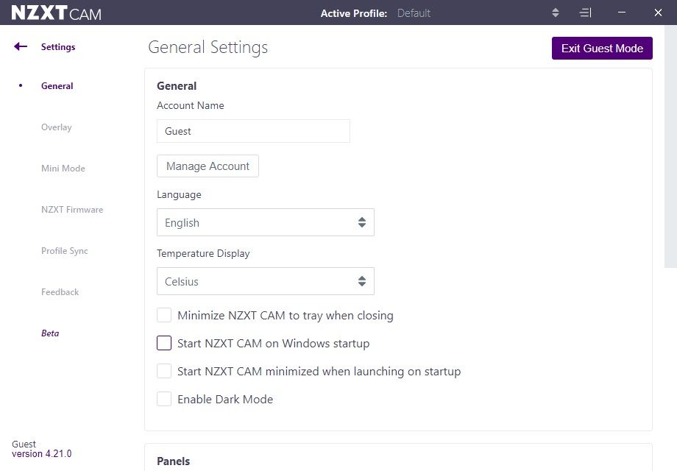Click the version 4.21.0 text
The height and width of the screenshot is (471, 677).
tap(41, 454)
